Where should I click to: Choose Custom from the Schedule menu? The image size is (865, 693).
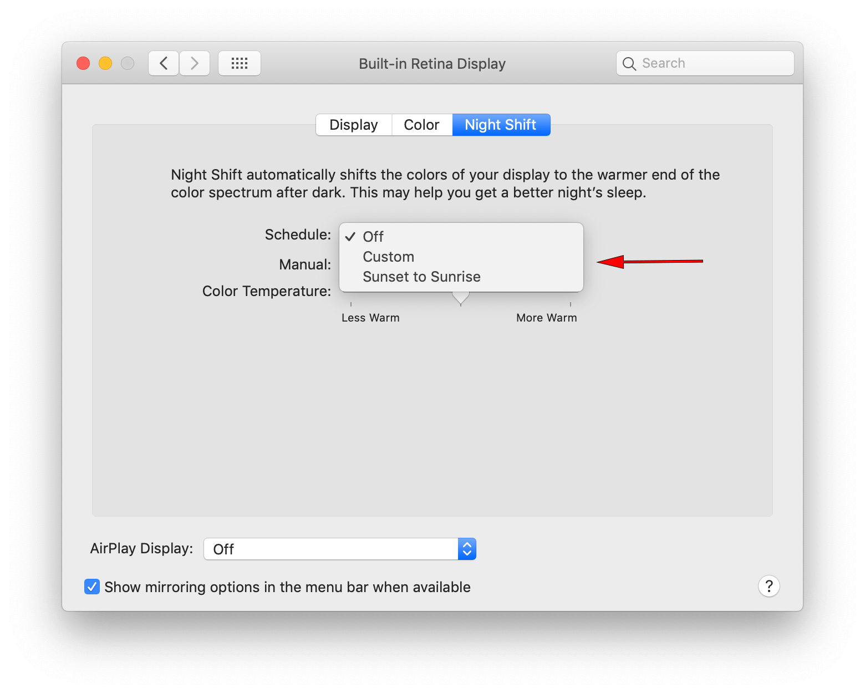click(x=388, y=257)
